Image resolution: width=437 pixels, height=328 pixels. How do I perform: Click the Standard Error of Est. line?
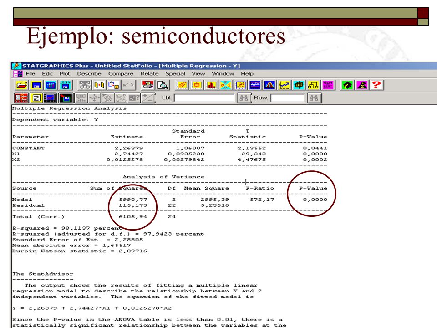(78, 240)
